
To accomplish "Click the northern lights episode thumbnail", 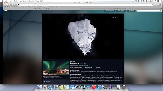I will tap(56, 68).
